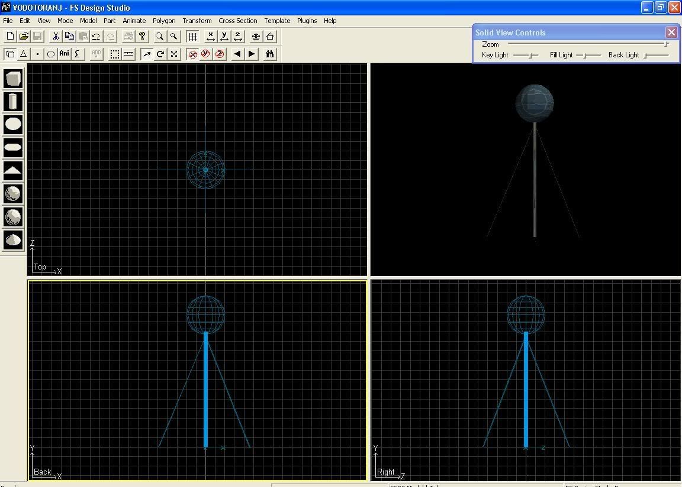Open the Help menu
The height and width of the screenshot is (487, 682).
tap(330, 21)
